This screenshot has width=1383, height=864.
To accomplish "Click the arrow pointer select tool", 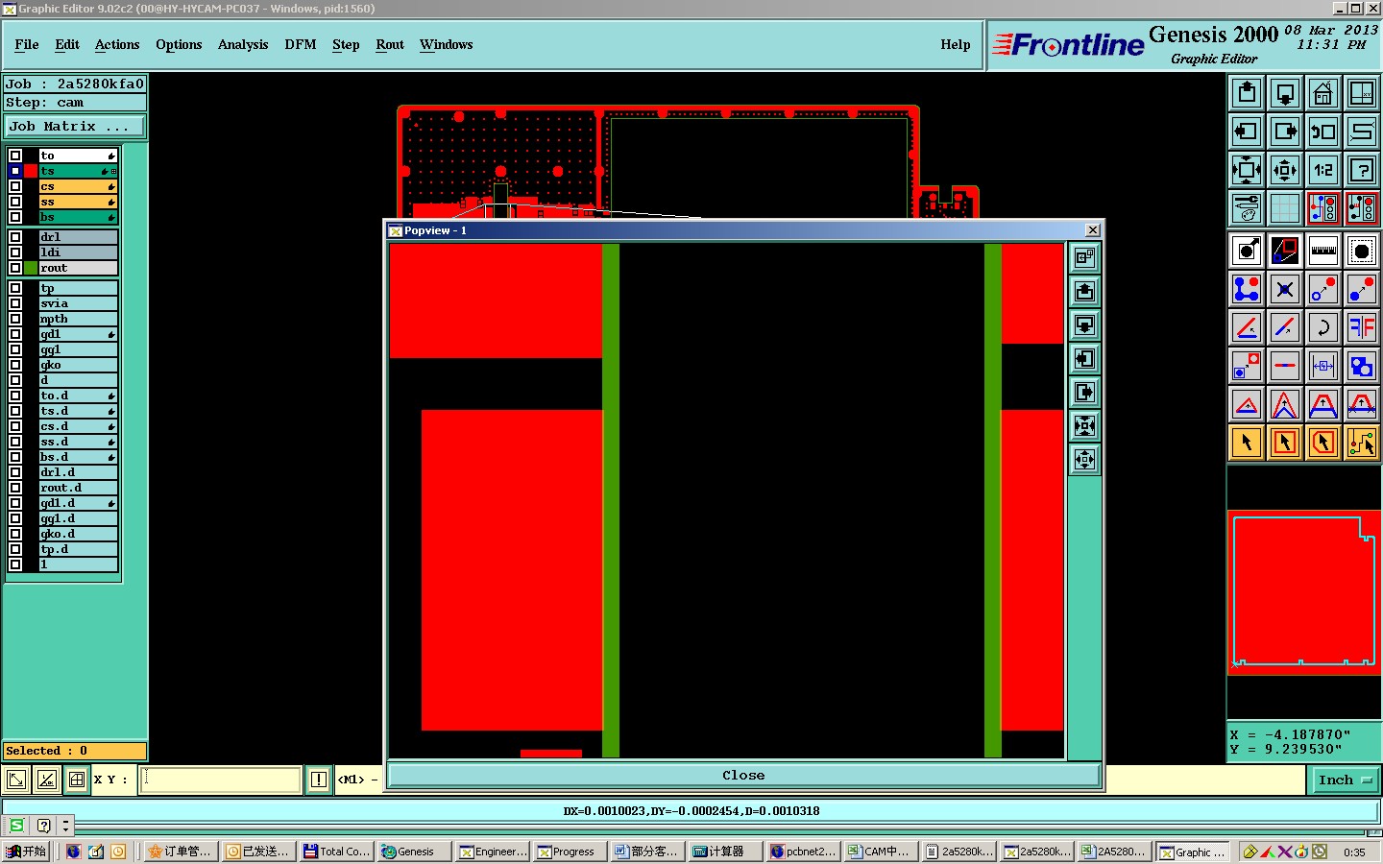I will (1247, 443).
